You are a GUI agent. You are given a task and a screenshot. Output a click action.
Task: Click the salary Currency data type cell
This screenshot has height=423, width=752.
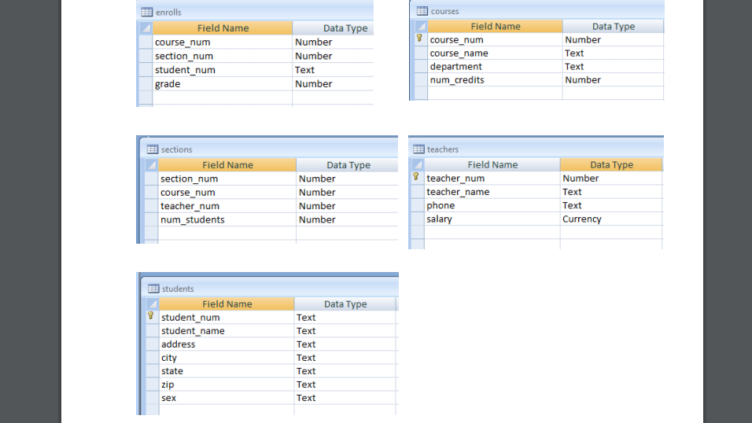tap(611, 219)
